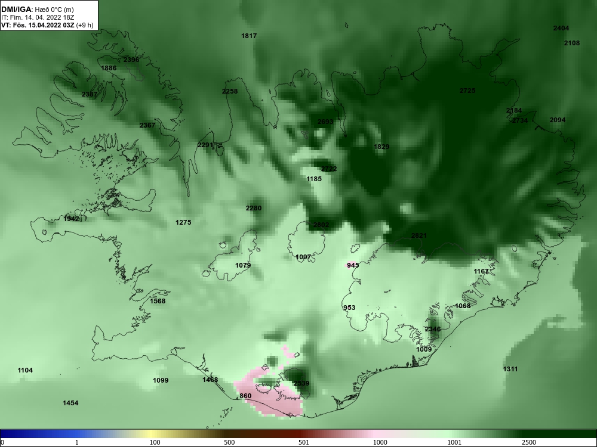
Task: Click the 1068 height label
Action: tap(463, 306)
